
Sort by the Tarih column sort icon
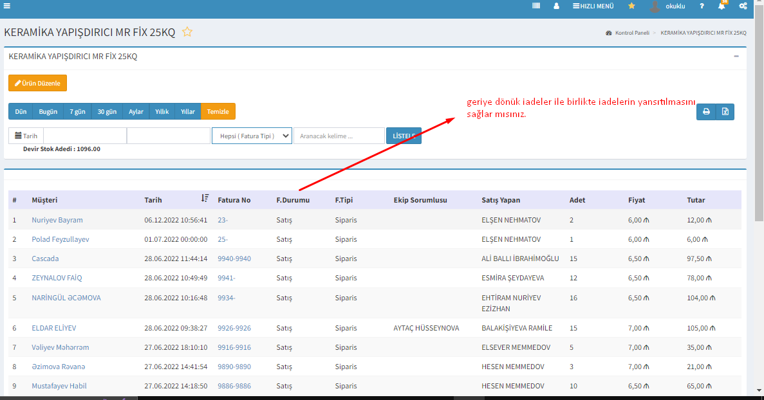[205, 199]
